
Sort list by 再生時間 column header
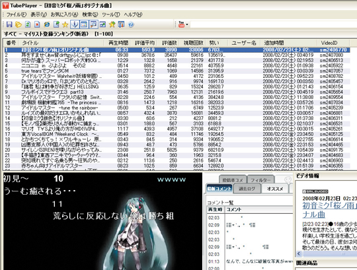[x=117, y=43]
